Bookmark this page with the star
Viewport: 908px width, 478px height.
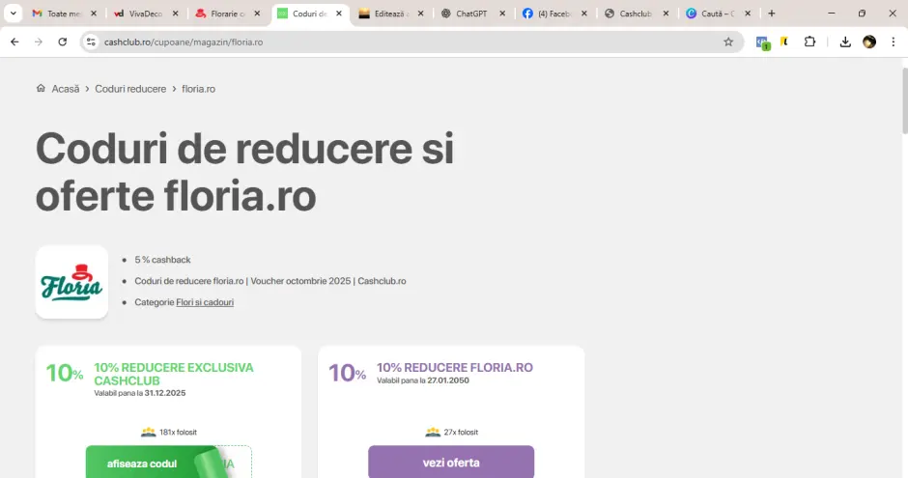pyautogui.click(x=728, y=42)
